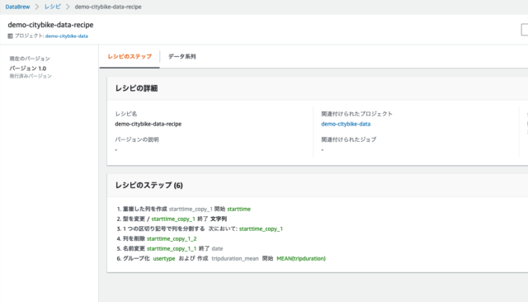Go to レシピ breadcrumb link
This screenshot has height=302, width=528.
(x=53, y=7)
